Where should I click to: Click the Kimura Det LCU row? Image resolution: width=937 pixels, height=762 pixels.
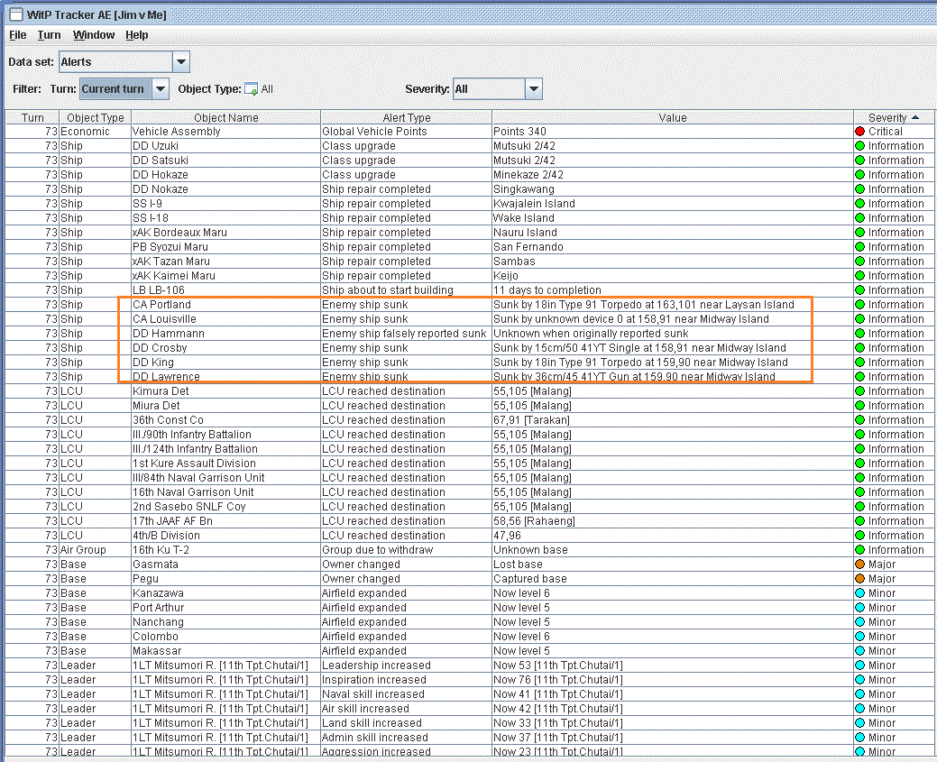[x=470, y=390]
